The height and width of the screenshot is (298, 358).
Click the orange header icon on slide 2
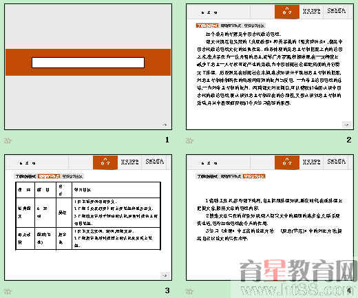pos(287,12)
